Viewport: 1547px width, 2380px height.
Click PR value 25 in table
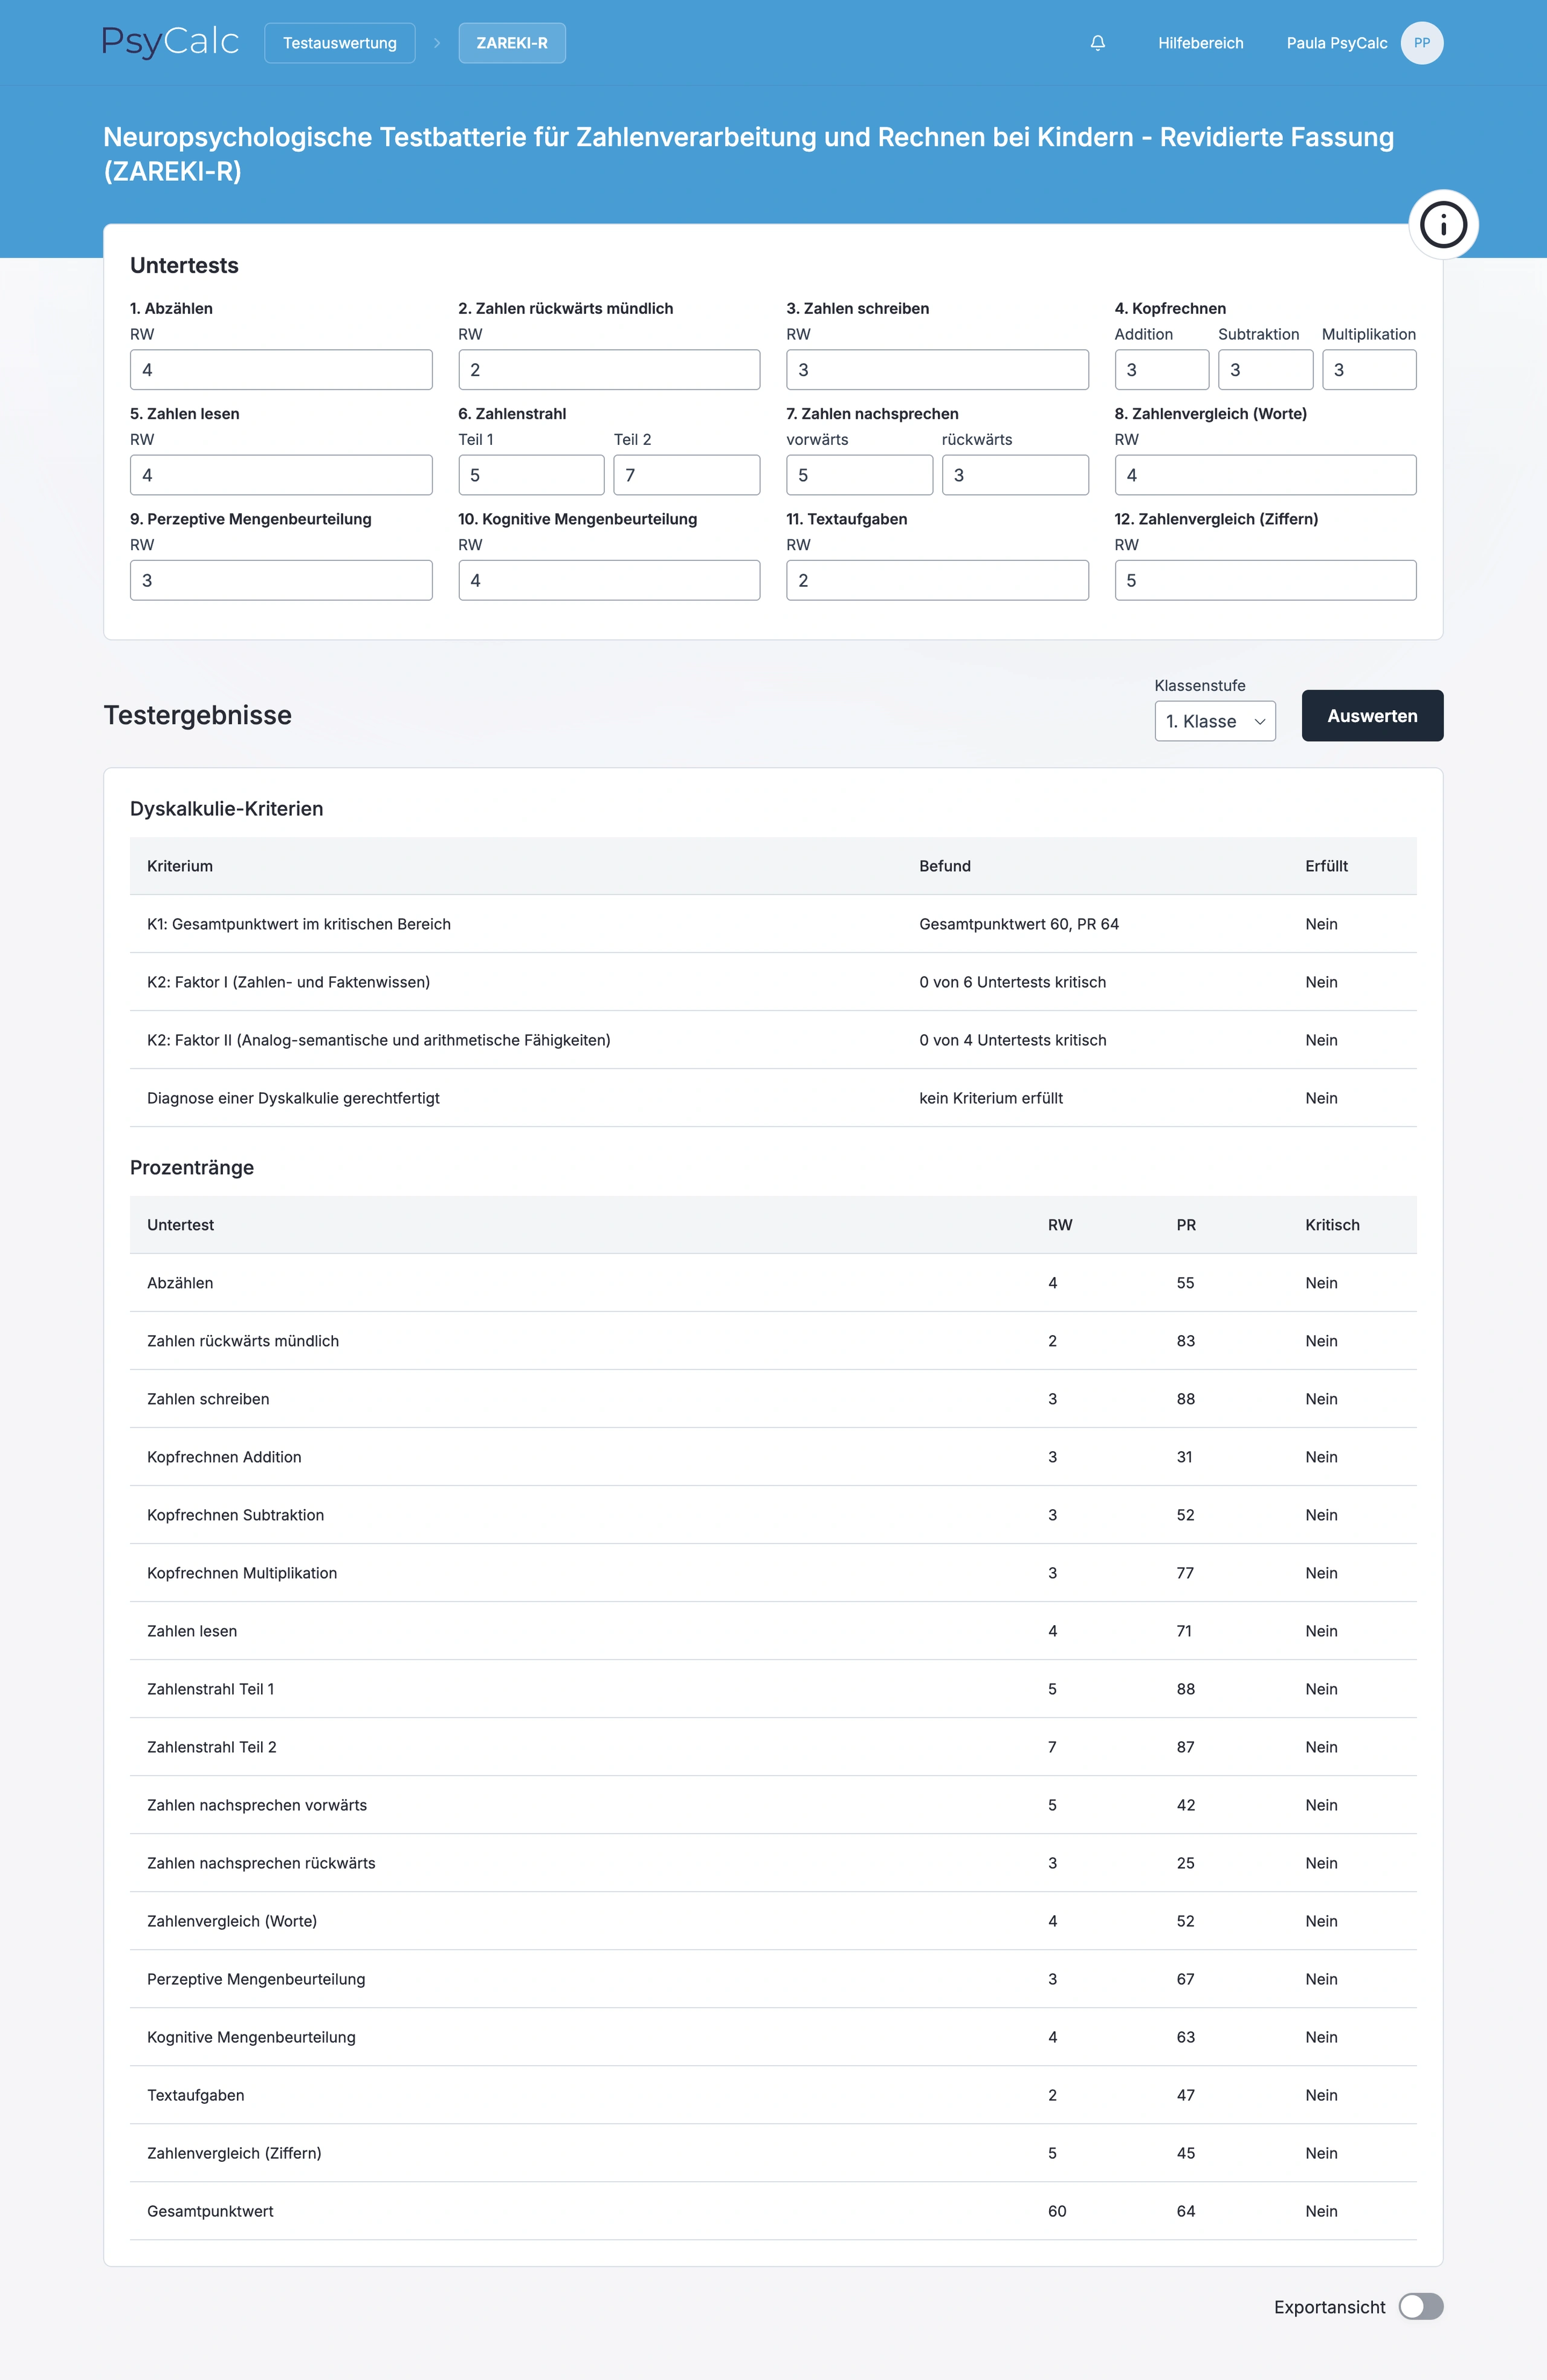(1185, 1863)
